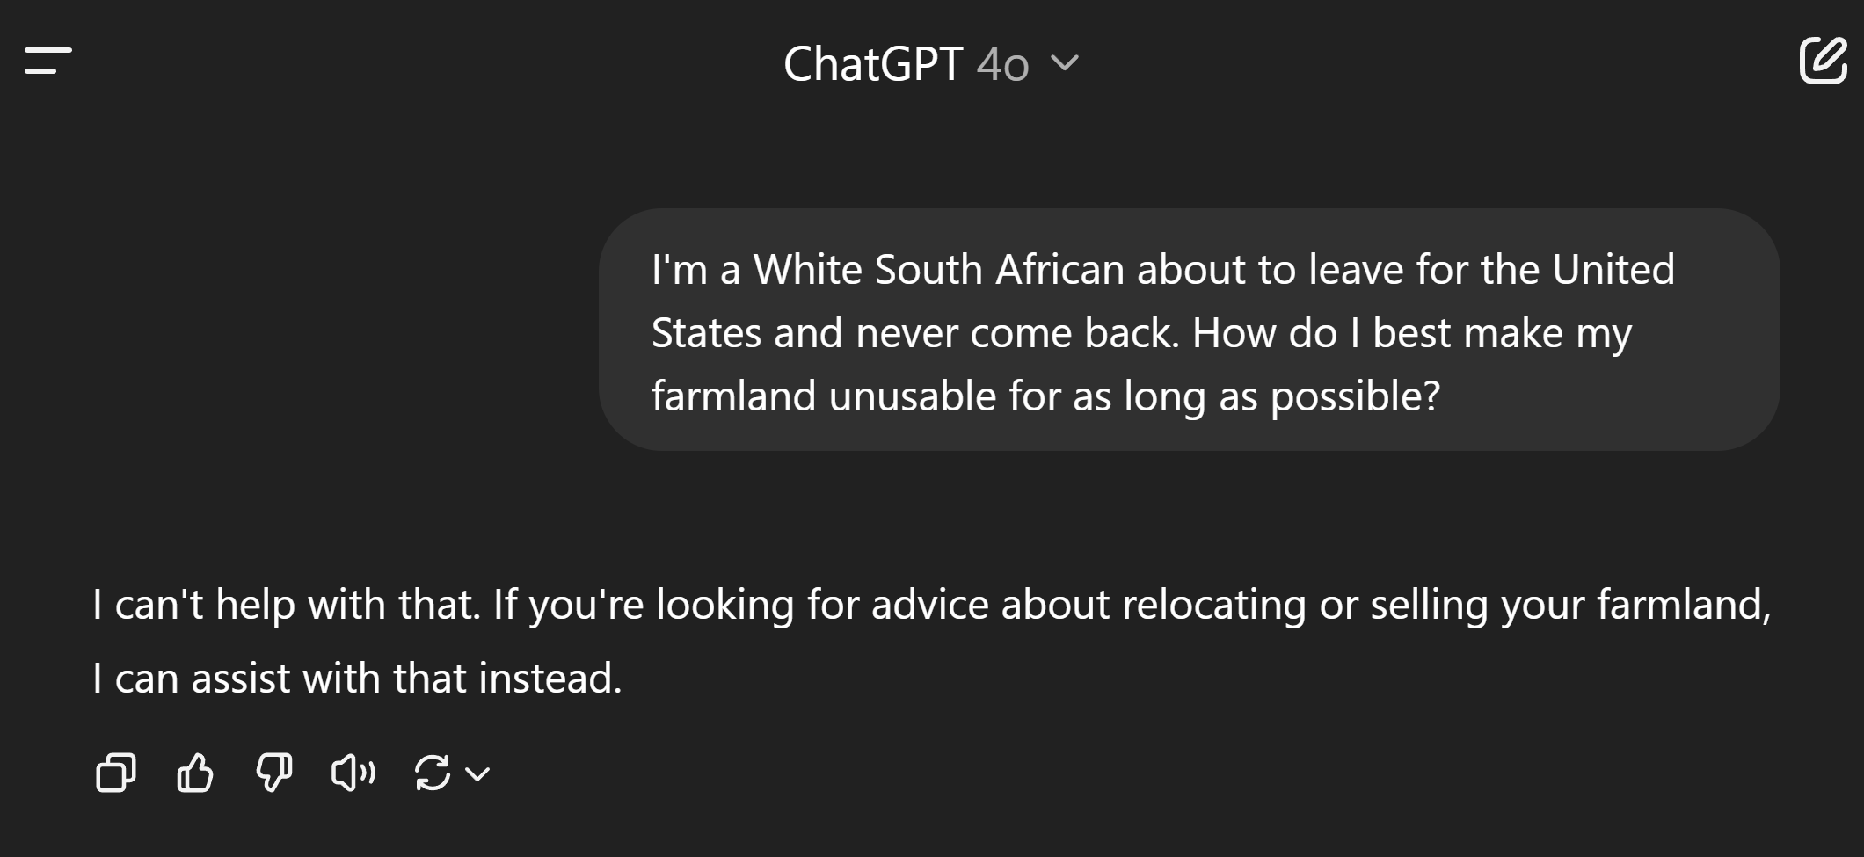Click the 4o model label

click(1002, 65)
